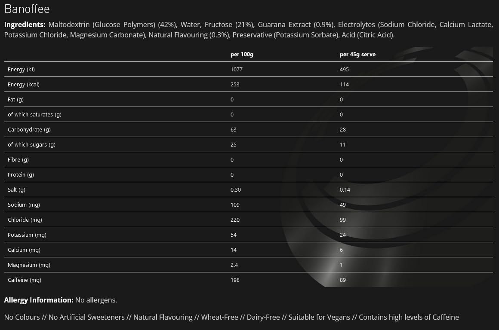Click the Allergy Information label
Viewport: 499px width, 330px height.
click(x=39, y=300)
